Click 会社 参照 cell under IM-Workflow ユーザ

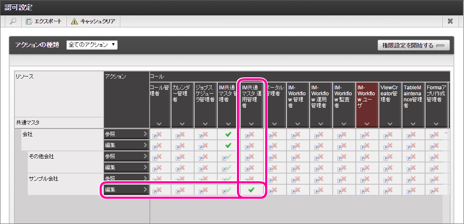click(367, 134)
